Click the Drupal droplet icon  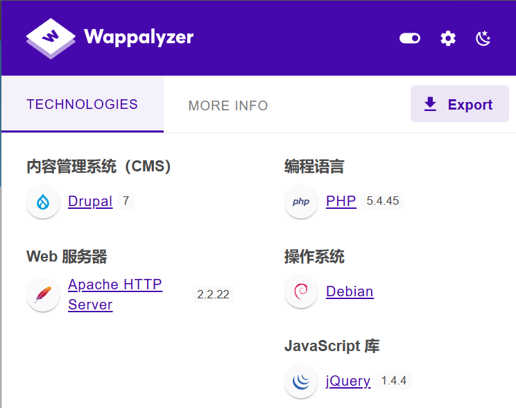pyautogui.click(x=43, y=201)
